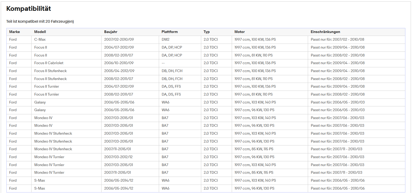Click "WA6" in the Galaxy 130 PS row
Screen dimensions: 412x193
coord(165,110)
